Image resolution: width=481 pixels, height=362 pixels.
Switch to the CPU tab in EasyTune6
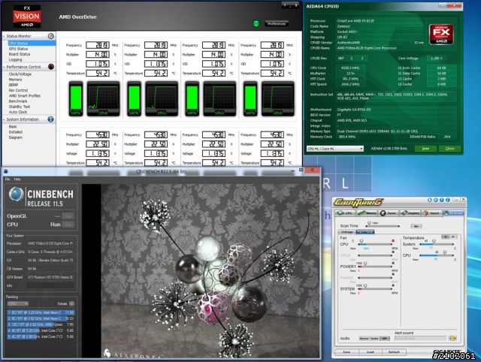345,213
